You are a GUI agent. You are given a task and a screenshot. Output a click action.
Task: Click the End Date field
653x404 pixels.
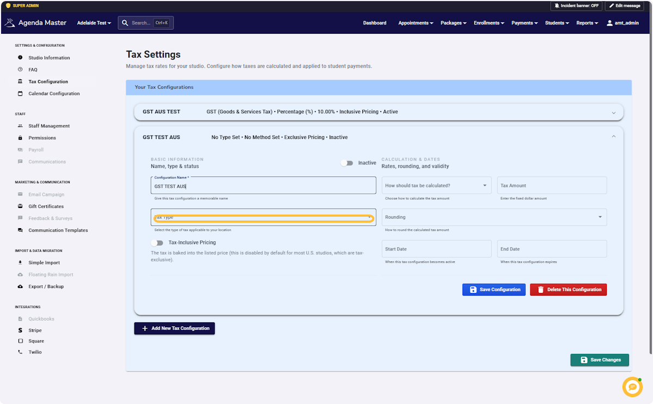[x=552, y=249]
